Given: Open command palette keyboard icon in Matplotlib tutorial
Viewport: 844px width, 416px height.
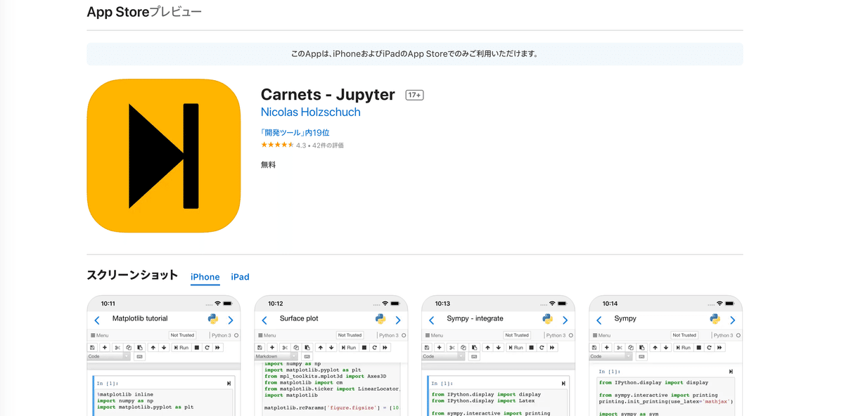Looking at the screenshot, I should point(140,357).
